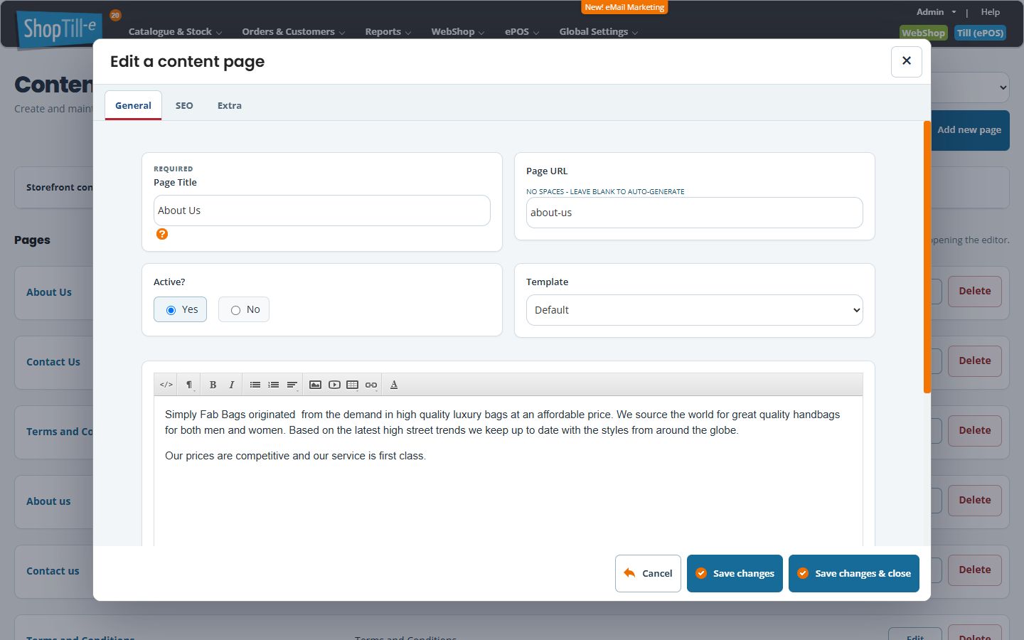Expand Reports menu
Screen dimensions: 1024x640
[x=388, y=32]
